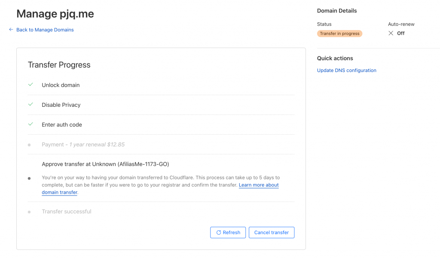Click the Payment step bullet dot
440x259 pixels.
(29, 145)
